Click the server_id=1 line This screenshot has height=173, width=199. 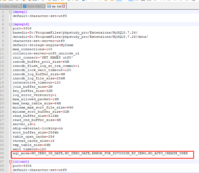[24, 124]
